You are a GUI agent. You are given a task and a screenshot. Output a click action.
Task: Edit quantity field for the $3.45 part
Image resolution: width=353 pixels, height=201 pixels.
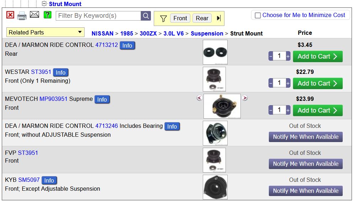pos(279,56)
